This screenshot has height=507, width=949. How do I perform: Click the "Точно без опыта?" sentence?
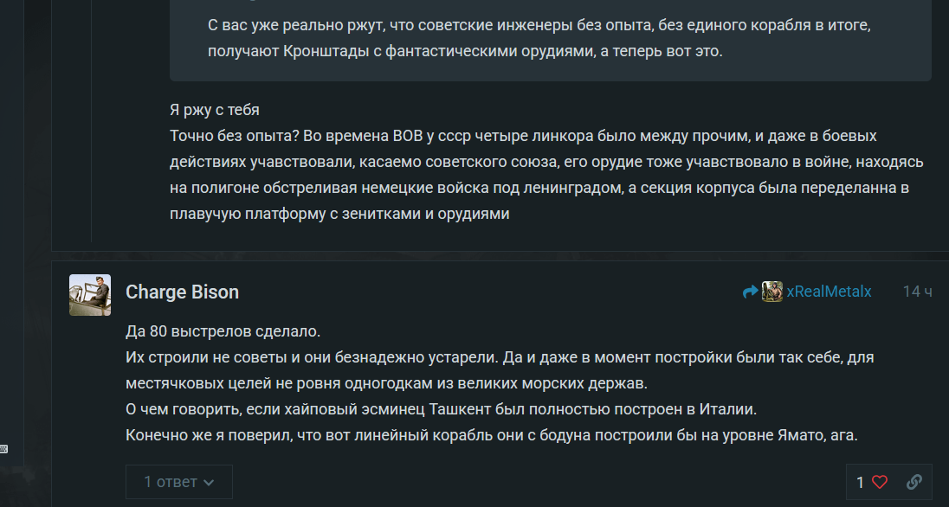[235, 136]
